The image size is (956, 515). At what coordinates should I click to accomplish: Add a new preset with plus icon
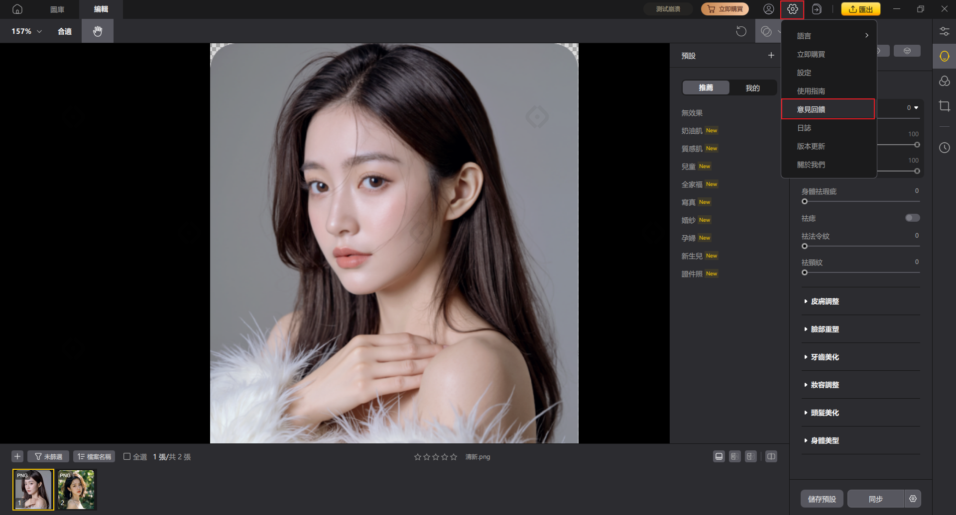tap(771, 55)
